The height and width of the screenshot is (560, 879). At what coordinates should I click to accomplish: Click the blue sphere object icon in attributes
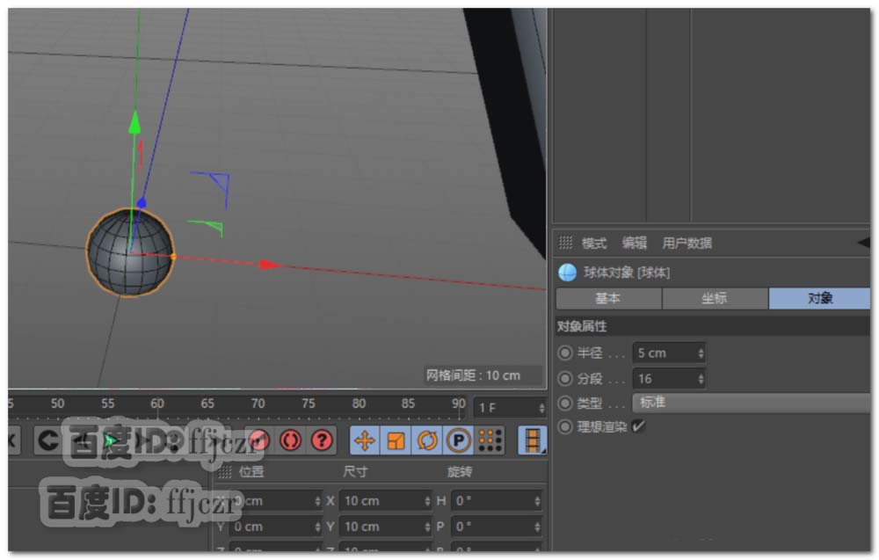coord(567,273)
